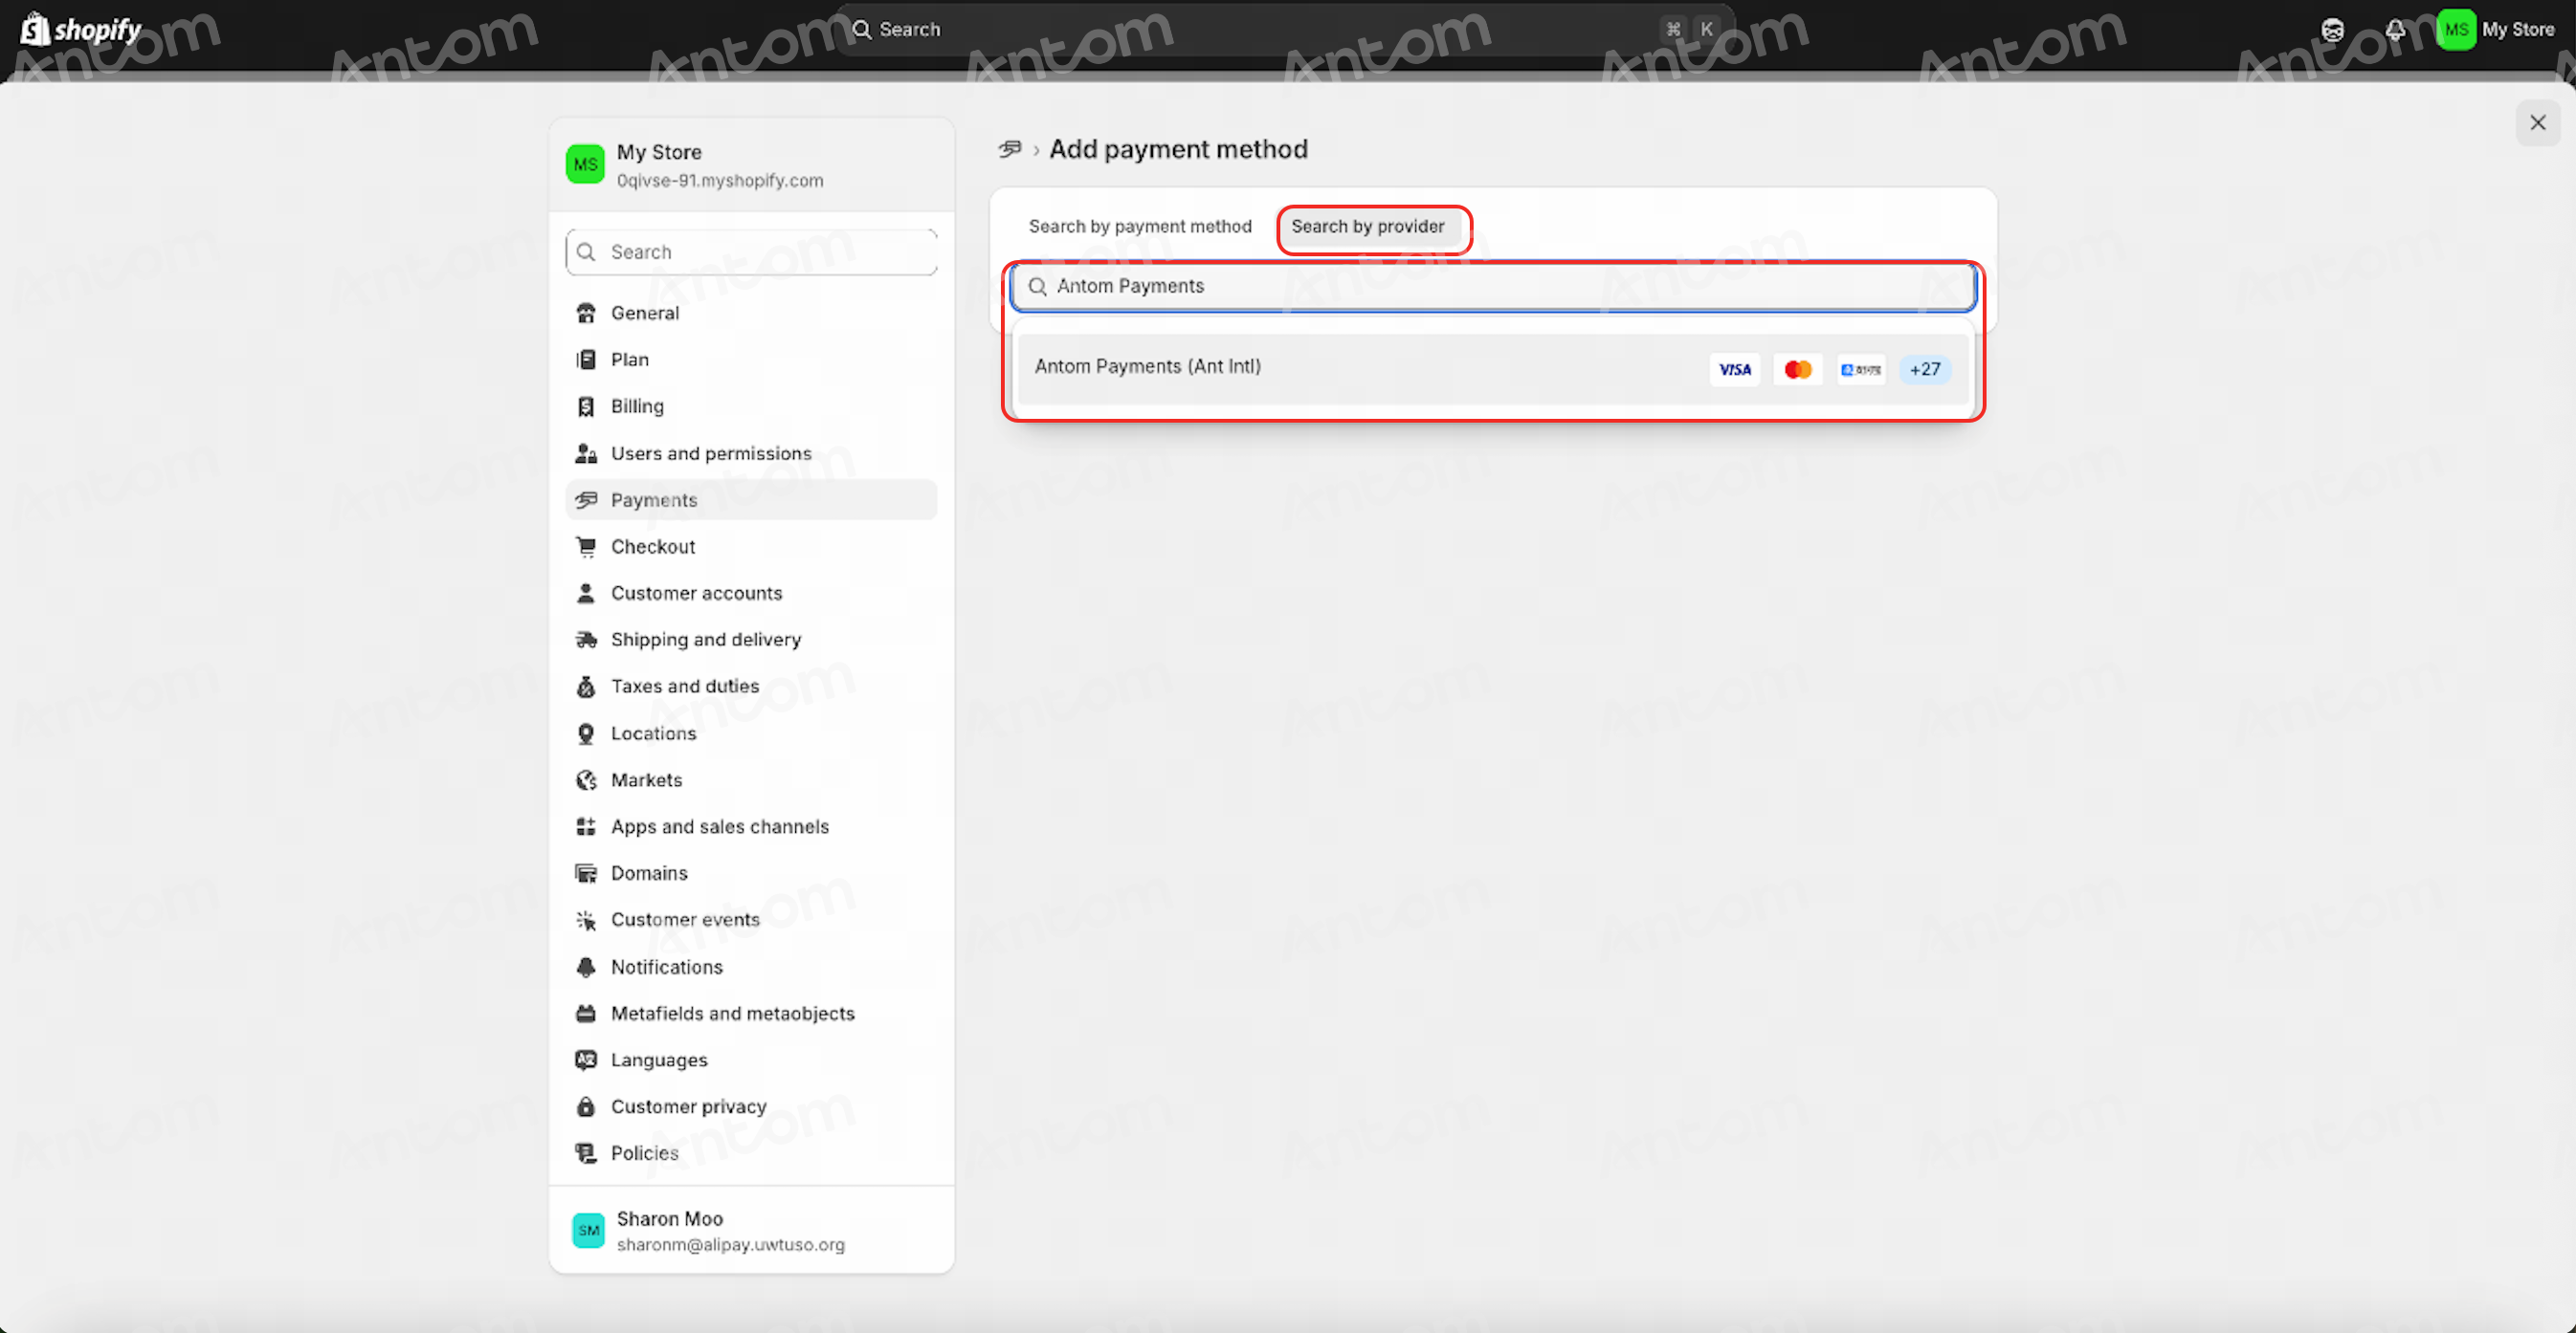2576x1333 pixels.
Task: Click the Apps and sales channels icon
Action: click(586, 826)
